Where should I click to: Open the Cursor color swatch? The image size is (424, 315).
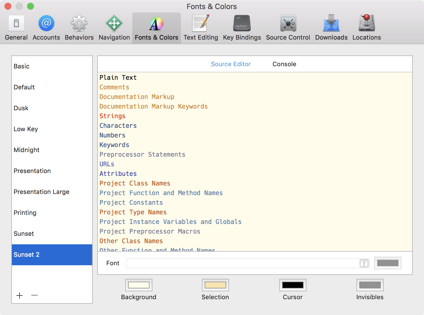[293, 285]
